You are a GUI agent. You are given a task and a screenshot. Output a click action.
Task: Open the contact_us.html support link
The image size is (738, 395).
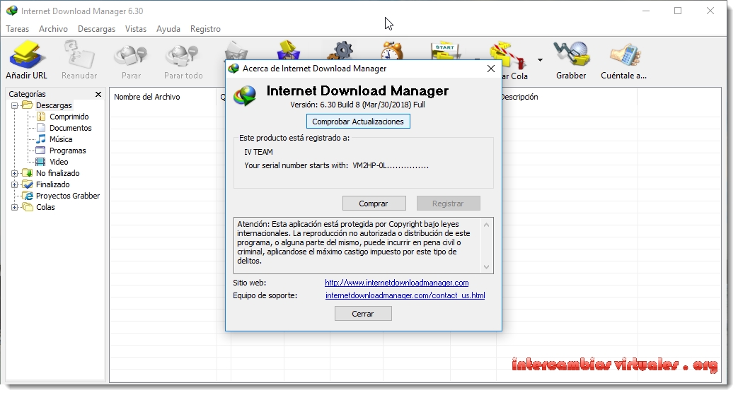[x=405, y=295]
